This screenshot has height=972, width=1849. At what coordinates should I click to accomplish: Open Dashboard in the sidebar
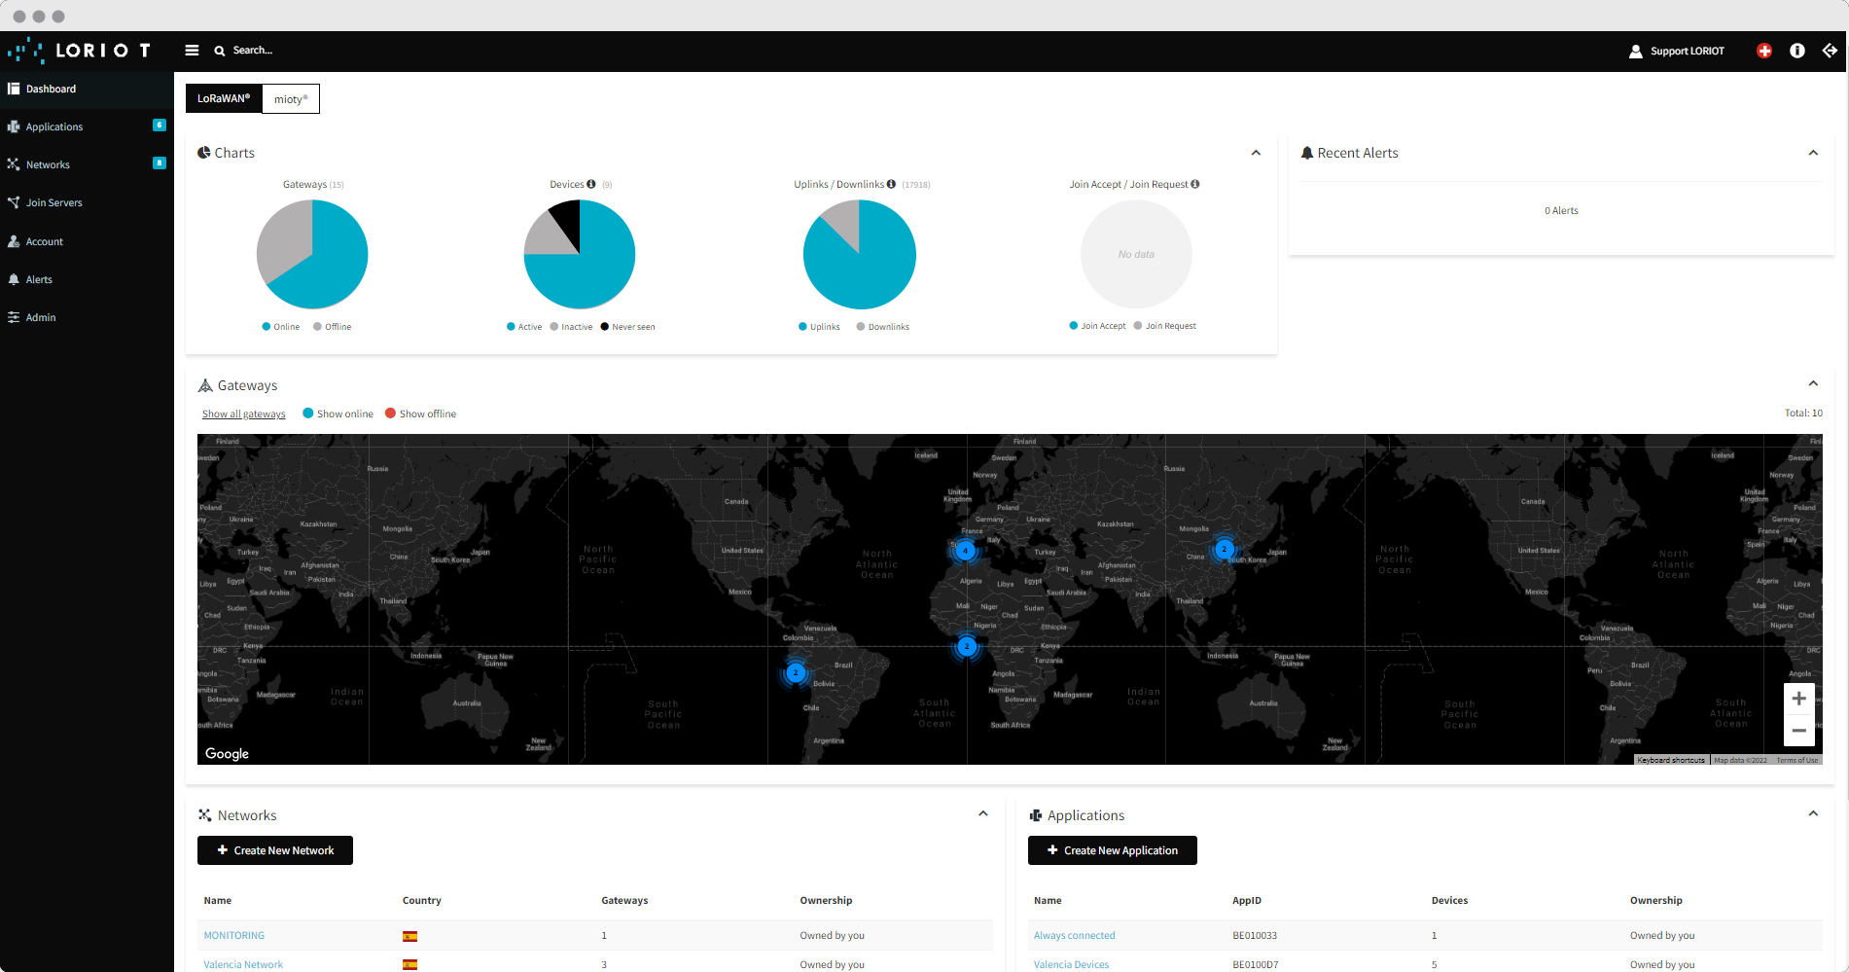pos(87,89)
